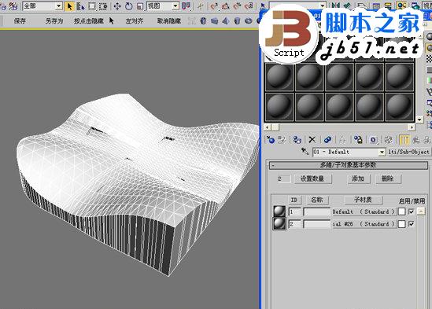The image size is (432, 309).
Task: Click the sample slots scroll-left arrow
Action: [267, 127]
